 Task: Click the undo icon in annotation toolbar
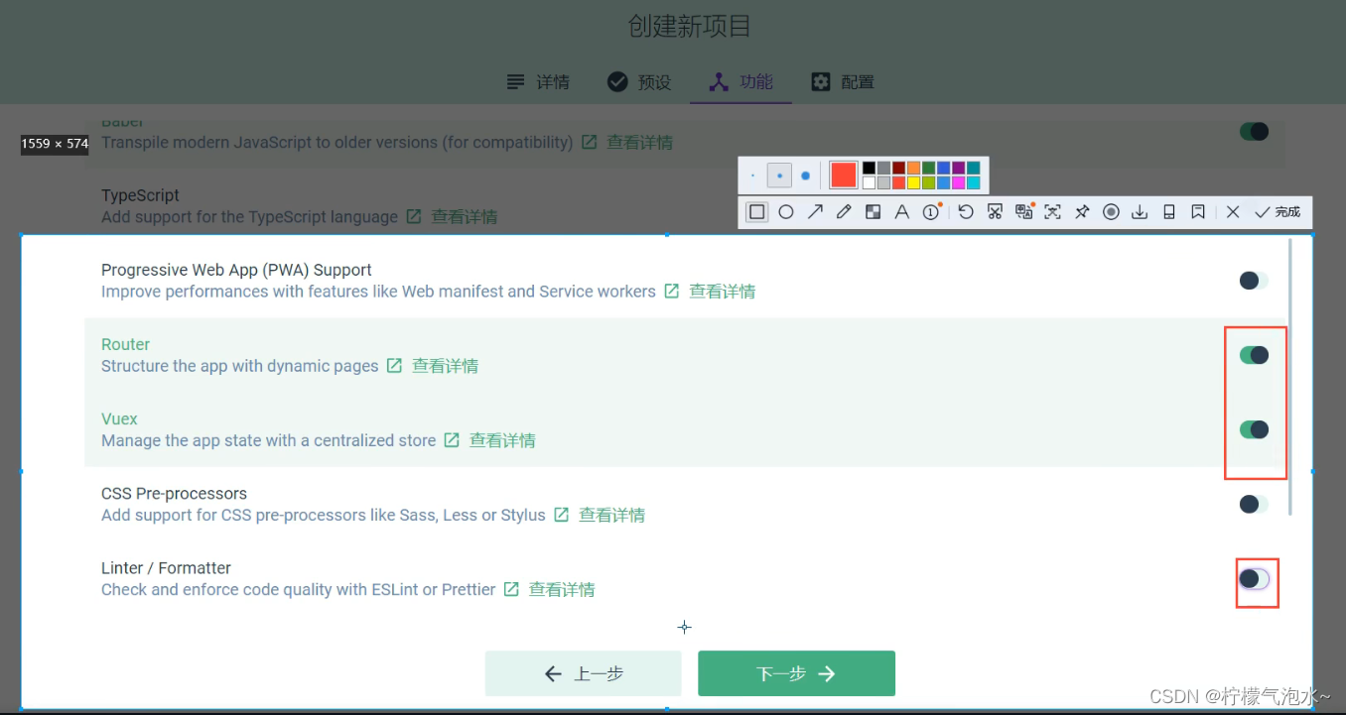964,211
